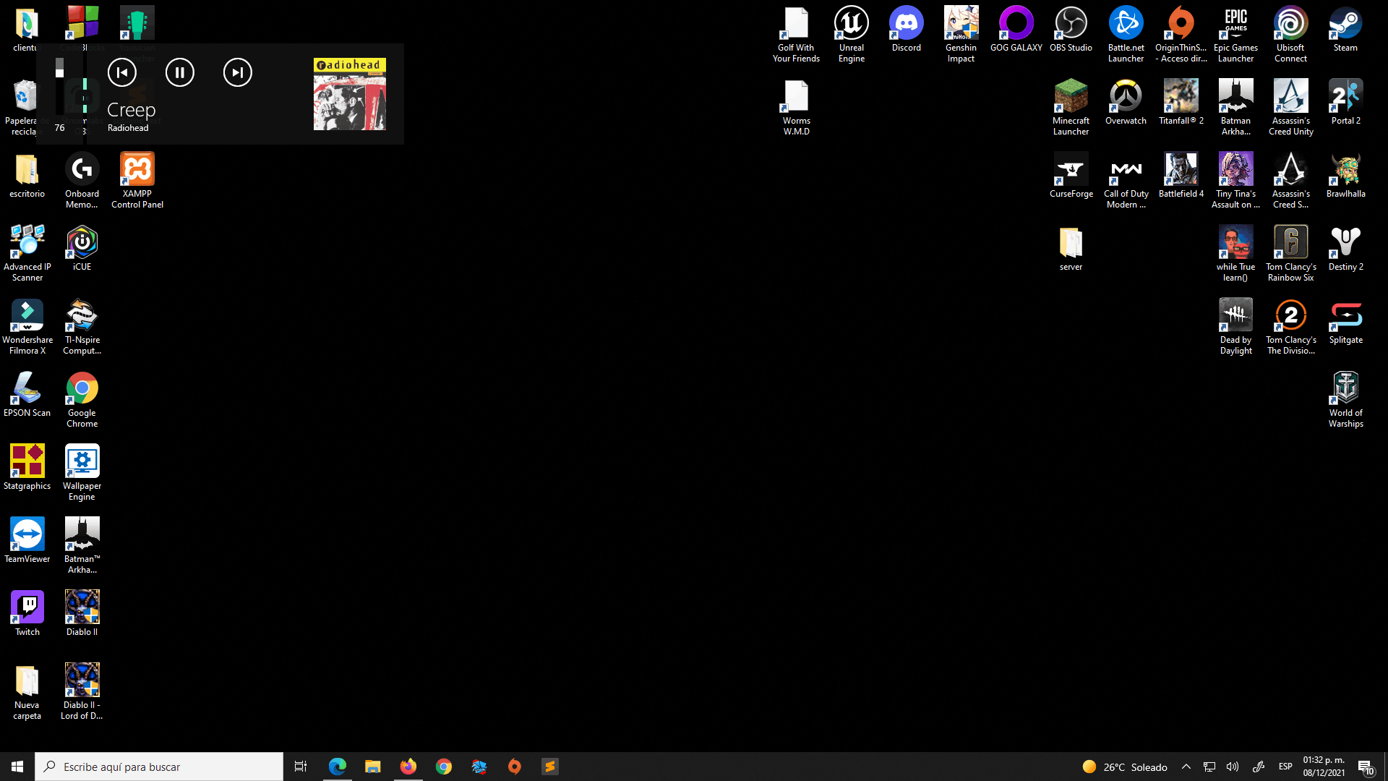Select the Twitch desktop icon
Image resolution: width=1388 pixels, height=781 pixels.
27,613
